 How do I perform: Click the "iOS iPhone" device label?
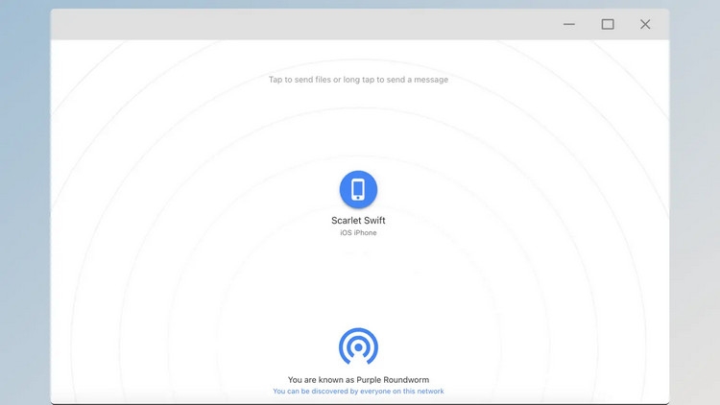point(358,233)
